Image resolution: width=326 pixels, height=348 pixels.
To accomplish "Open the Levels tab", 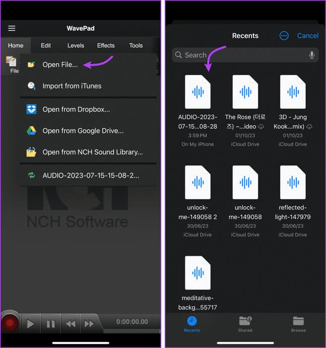I will point(76,46).
